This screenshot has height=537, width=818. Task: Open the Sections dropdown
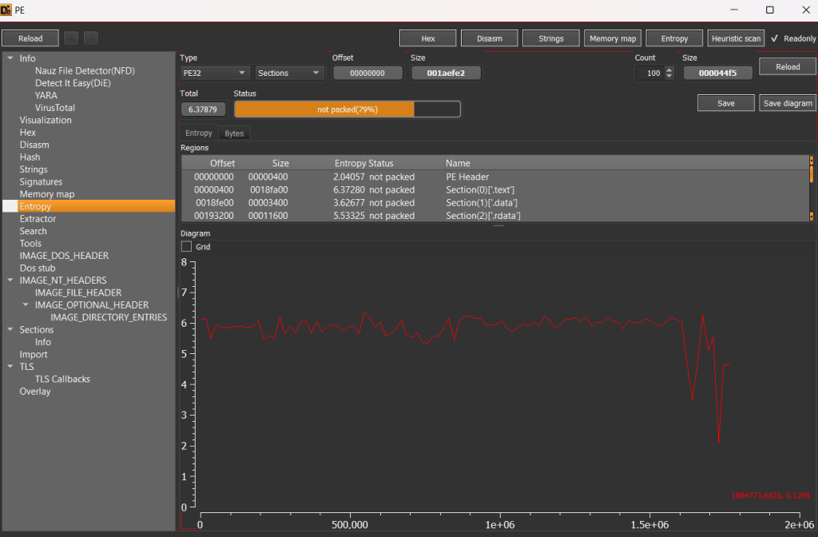tap(288, 73)
